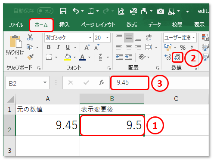Toggle Italic formatting
This screenshot has width=214, height=161.
(58, 47)
